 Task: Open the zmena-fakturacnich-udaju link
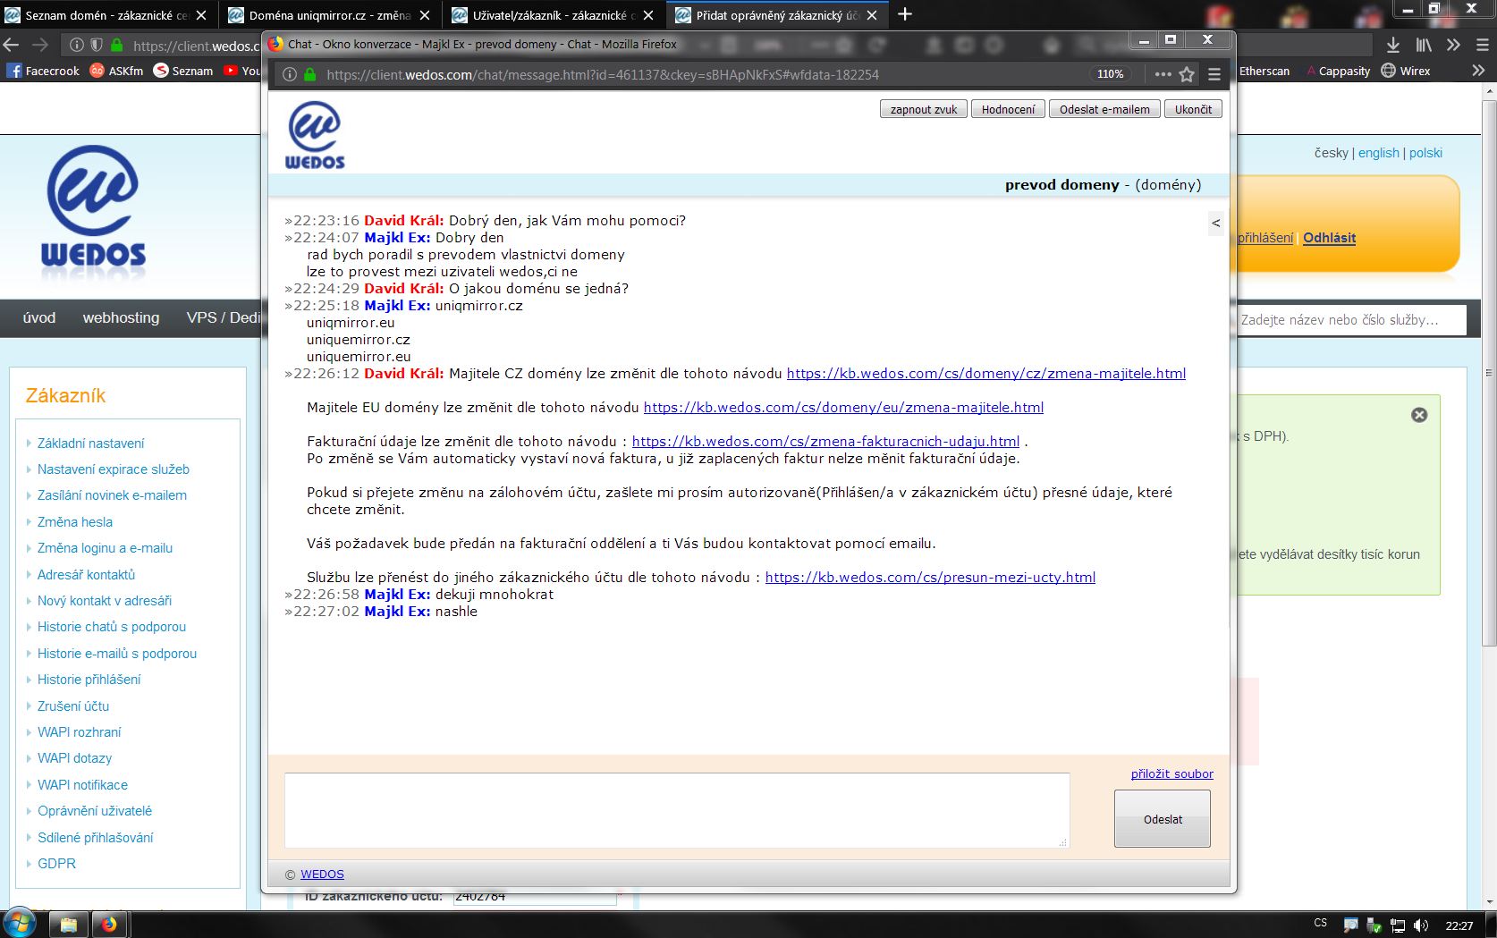point(825,442)
